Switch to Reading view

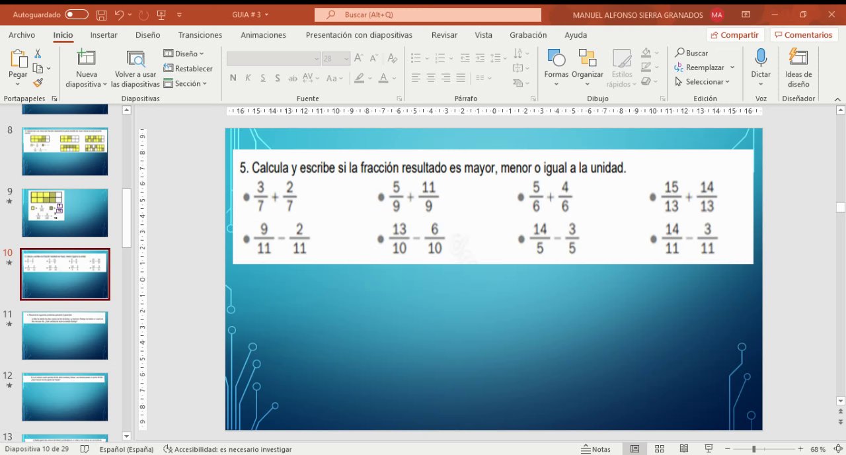click(684, 449)
